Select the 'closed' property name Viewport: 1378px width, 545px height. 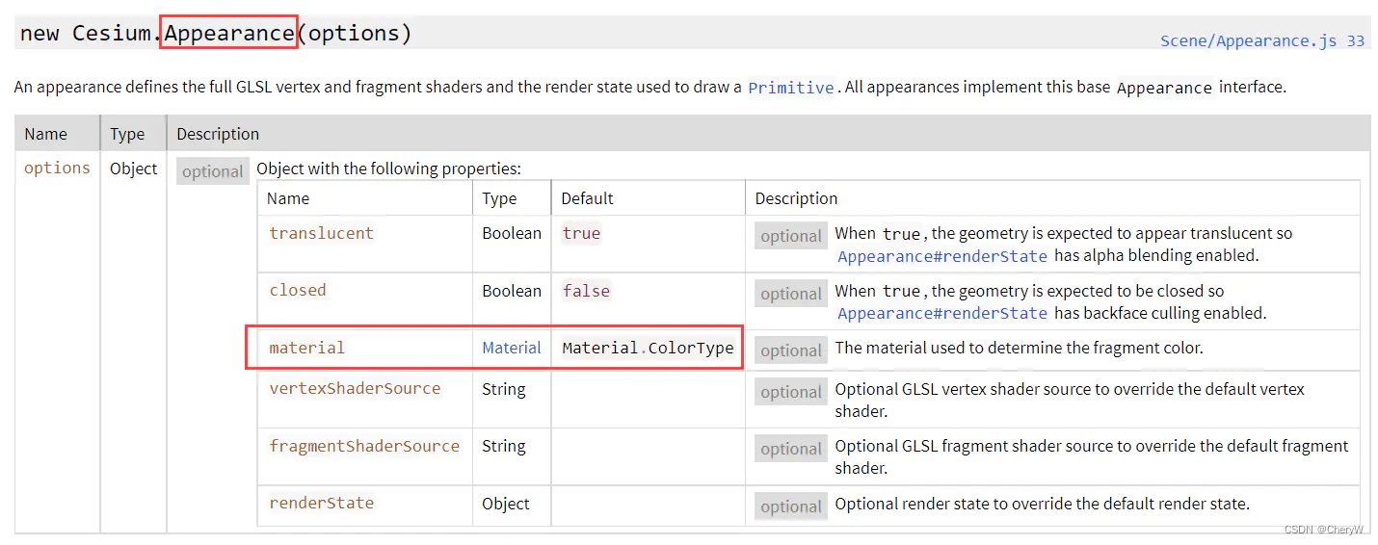(x=298, y=290)
